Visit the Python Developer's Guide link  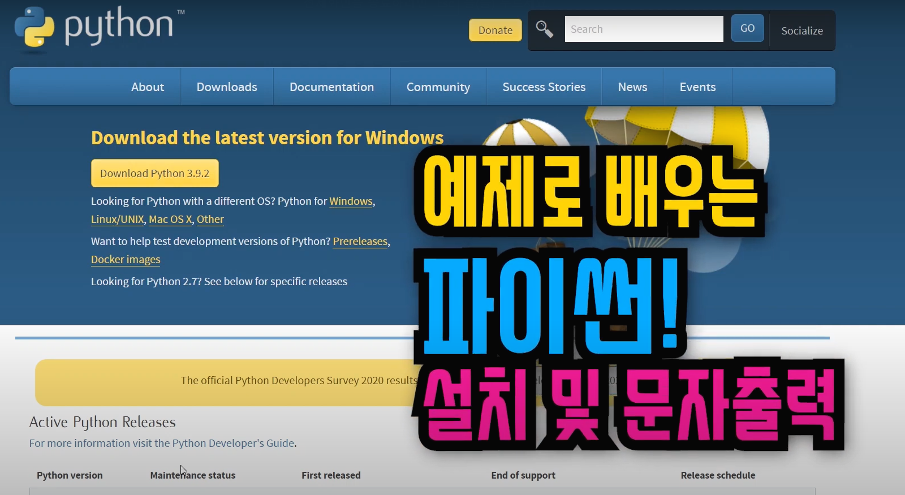click(233, 443)
